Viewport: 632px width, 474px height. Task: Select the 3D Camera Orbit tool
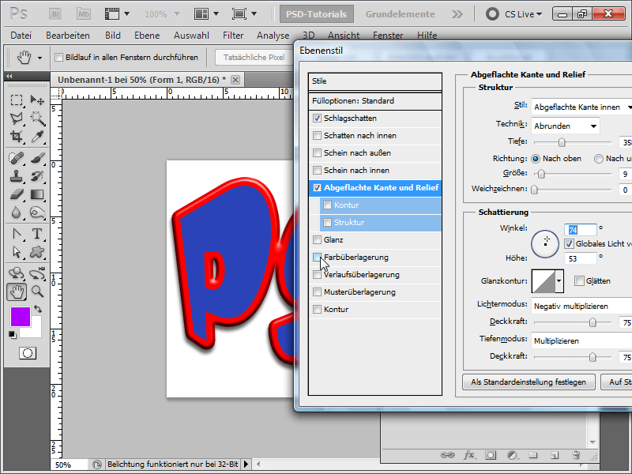click(37, 273)
